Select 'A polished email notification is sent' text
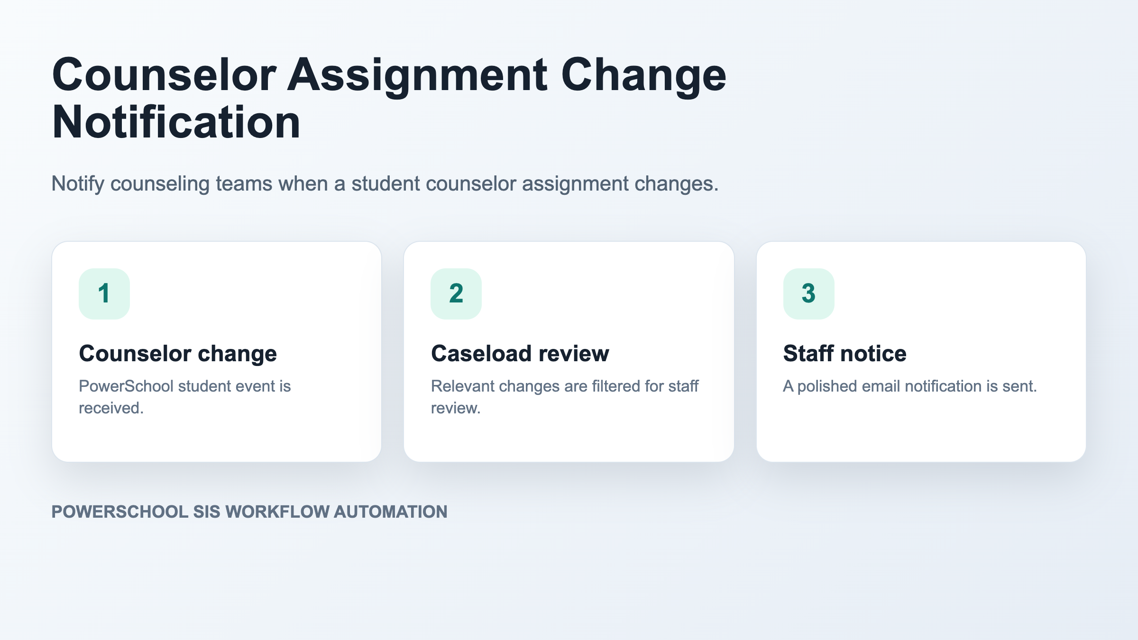Screen dimensions: 1138x640 pyautogui.click(x=909, y=386)
